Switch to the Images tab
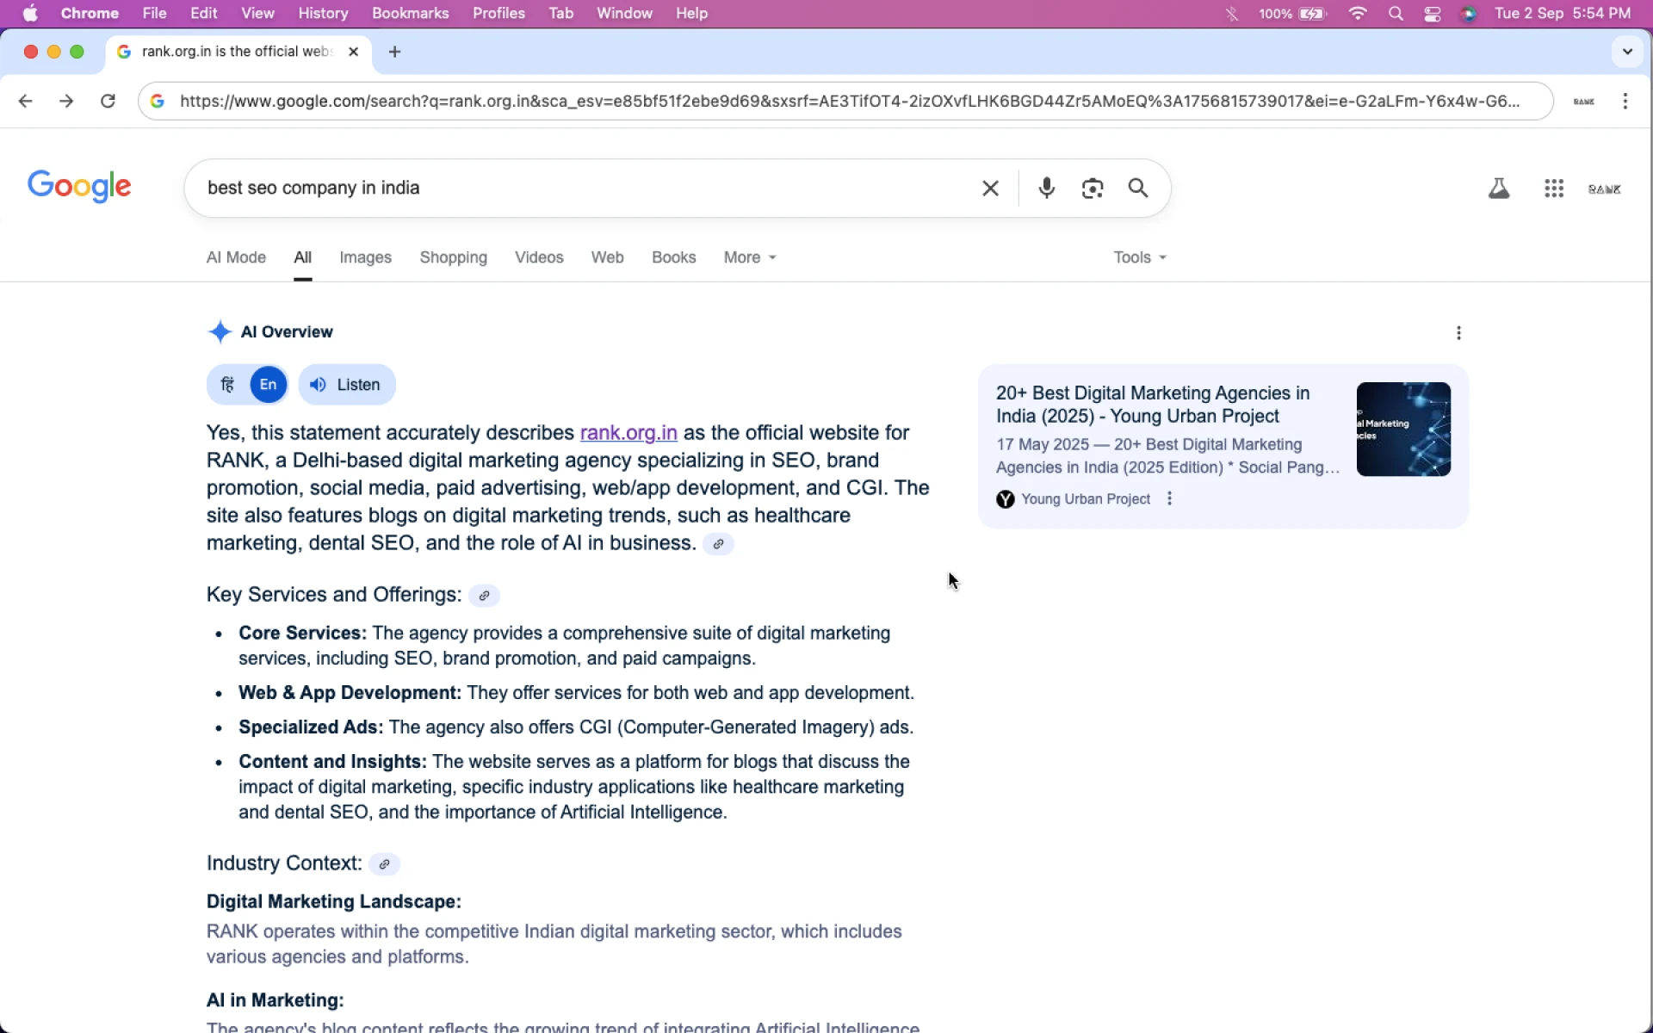This screenshot has height=1033, width=1653. point(365,257)
